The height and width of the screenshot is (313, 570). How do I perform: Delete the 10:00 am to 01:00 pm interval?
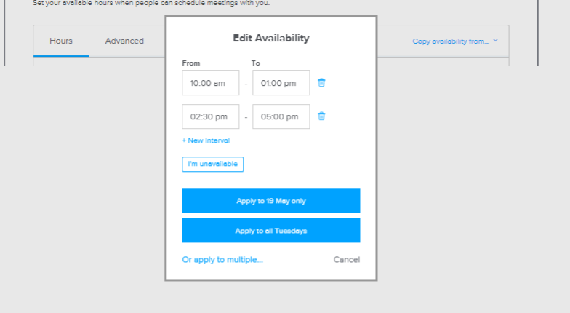click(321, 83)
